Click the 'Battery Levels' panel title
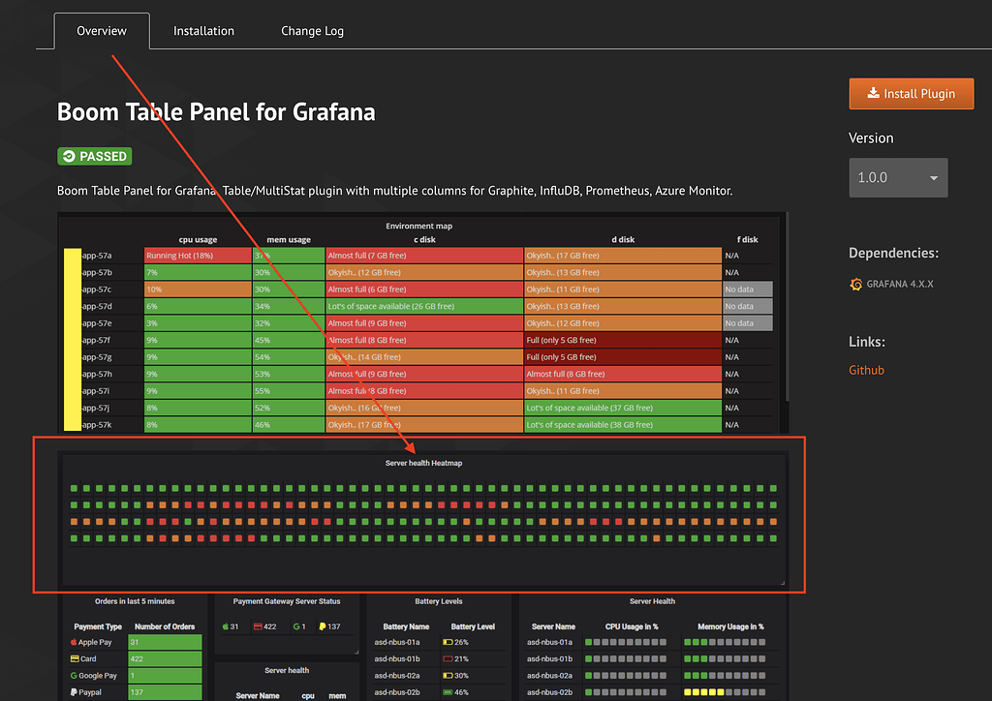Viewport: 992px width, 701px height. tap(439, 601)
